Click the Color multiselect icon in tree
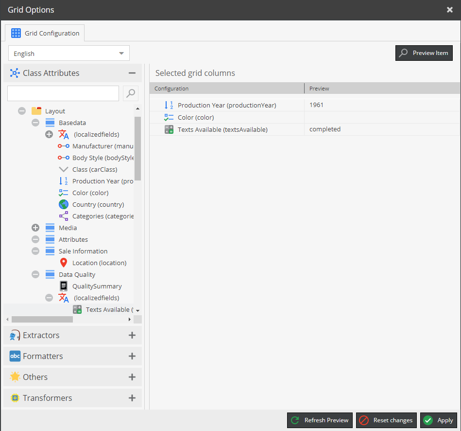Screen dimensions: 461x431 click(x=64, y=193)
